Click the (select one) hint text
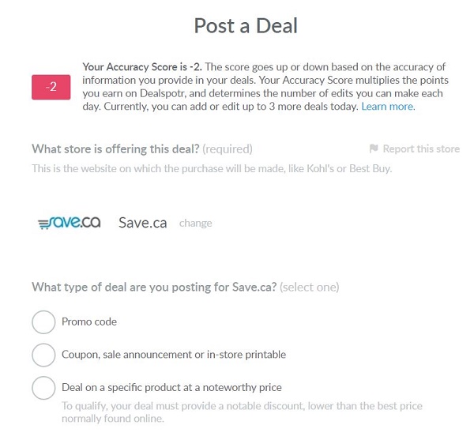 point(309,287)
